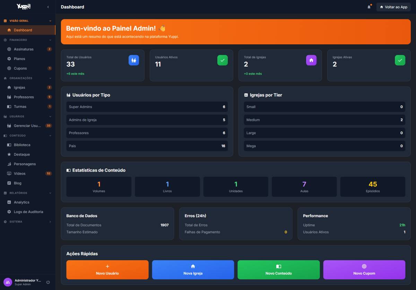
Task: Click the Episódios stat tile showing 45
Action: coord(373,187)
